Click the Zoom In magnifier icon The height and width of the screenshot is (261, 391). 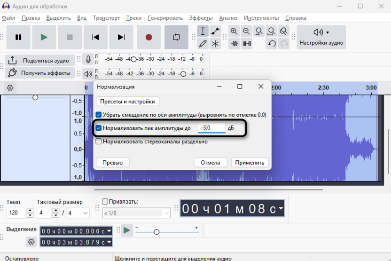[x=234, y=32]
